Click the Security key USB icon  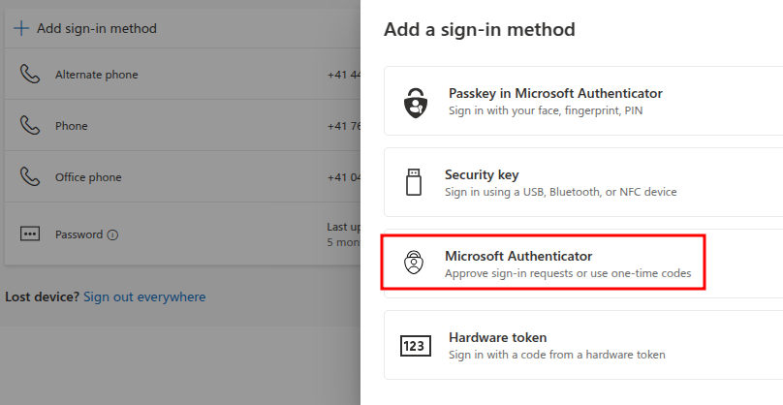[414, 182]
